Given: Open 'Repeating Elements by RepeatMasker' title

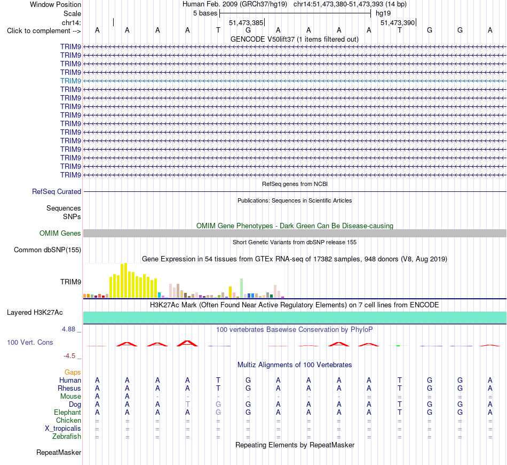Looking at the screenshot, I should coord(295,445).
